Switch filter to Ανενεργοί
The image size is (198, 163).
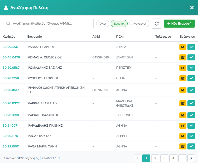tap(139, 24)
